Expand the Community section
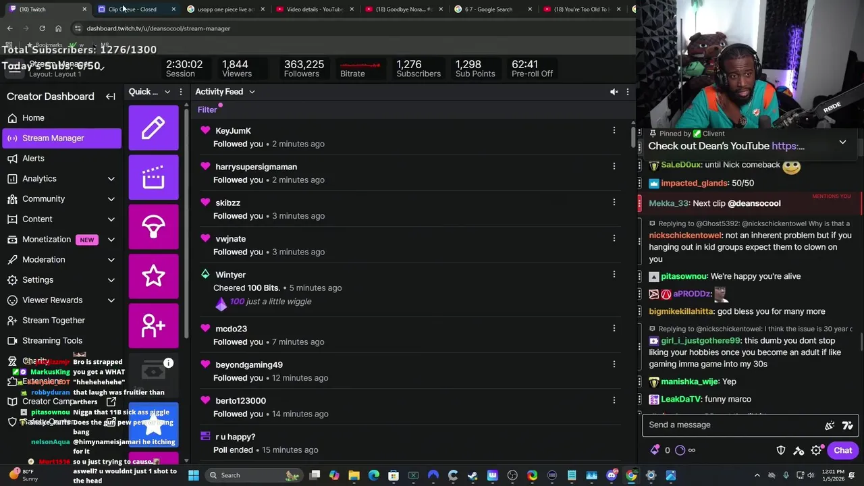The width and height of the screenshot is (864, 486). coord(111,199)
